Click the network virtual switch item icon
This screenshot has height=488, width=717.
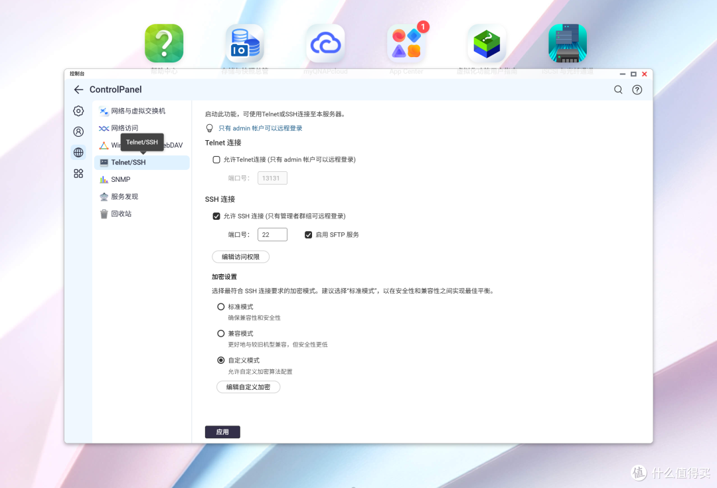104,111
